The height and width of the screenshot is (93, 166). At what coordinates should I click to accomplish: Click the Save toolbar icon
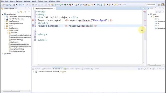pyautogui.click(x=8, y=5)
